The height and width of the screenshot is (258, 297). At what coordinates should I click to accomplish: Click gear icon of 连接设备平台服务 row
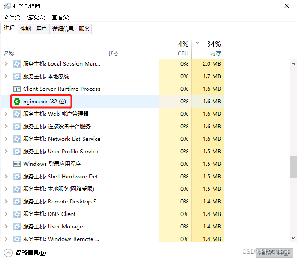point(17,127)
